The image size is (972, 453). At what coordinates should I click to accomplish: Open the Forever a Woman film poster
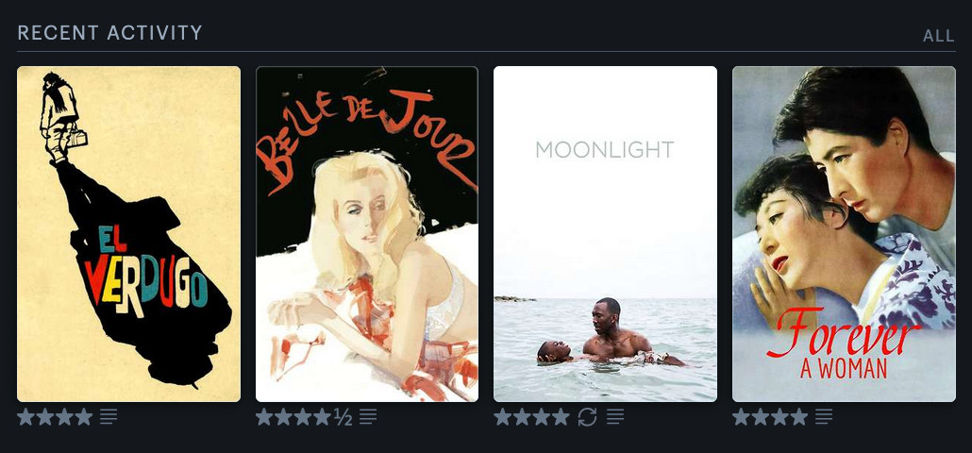(844, 234)
